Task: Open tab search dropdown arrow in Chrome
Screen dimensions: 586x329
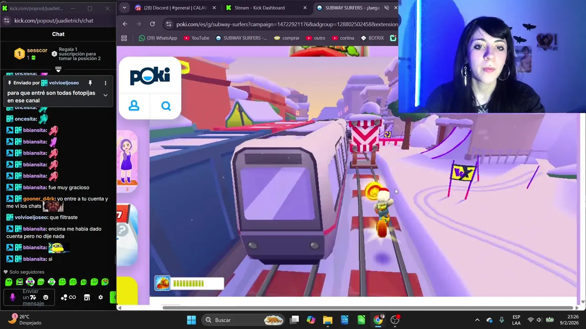Action: tap(124, 8)
